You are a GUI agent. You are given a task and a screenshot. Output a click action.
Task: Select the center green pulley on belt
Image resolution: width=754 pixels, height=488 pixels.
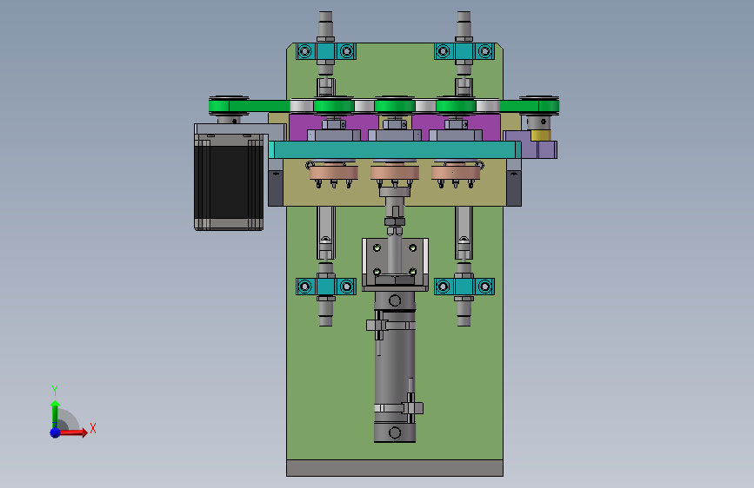click(395, 105)
